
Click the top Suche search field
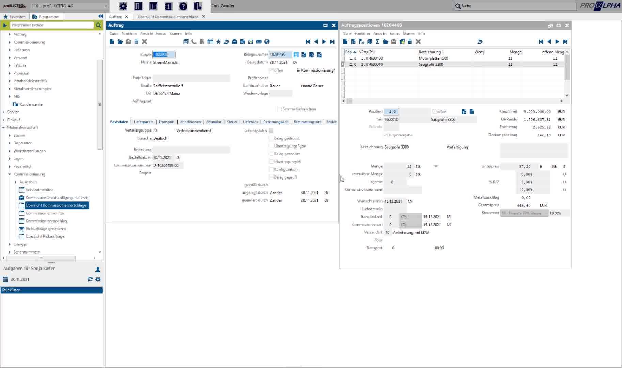pos(515,6)
